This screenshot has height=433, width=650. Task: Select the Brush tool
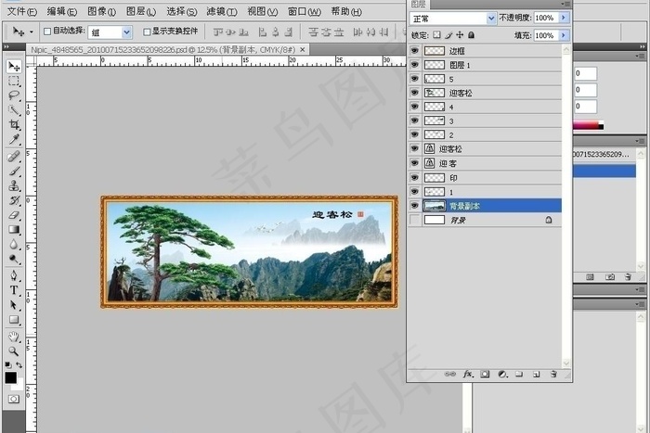point(14,171)
